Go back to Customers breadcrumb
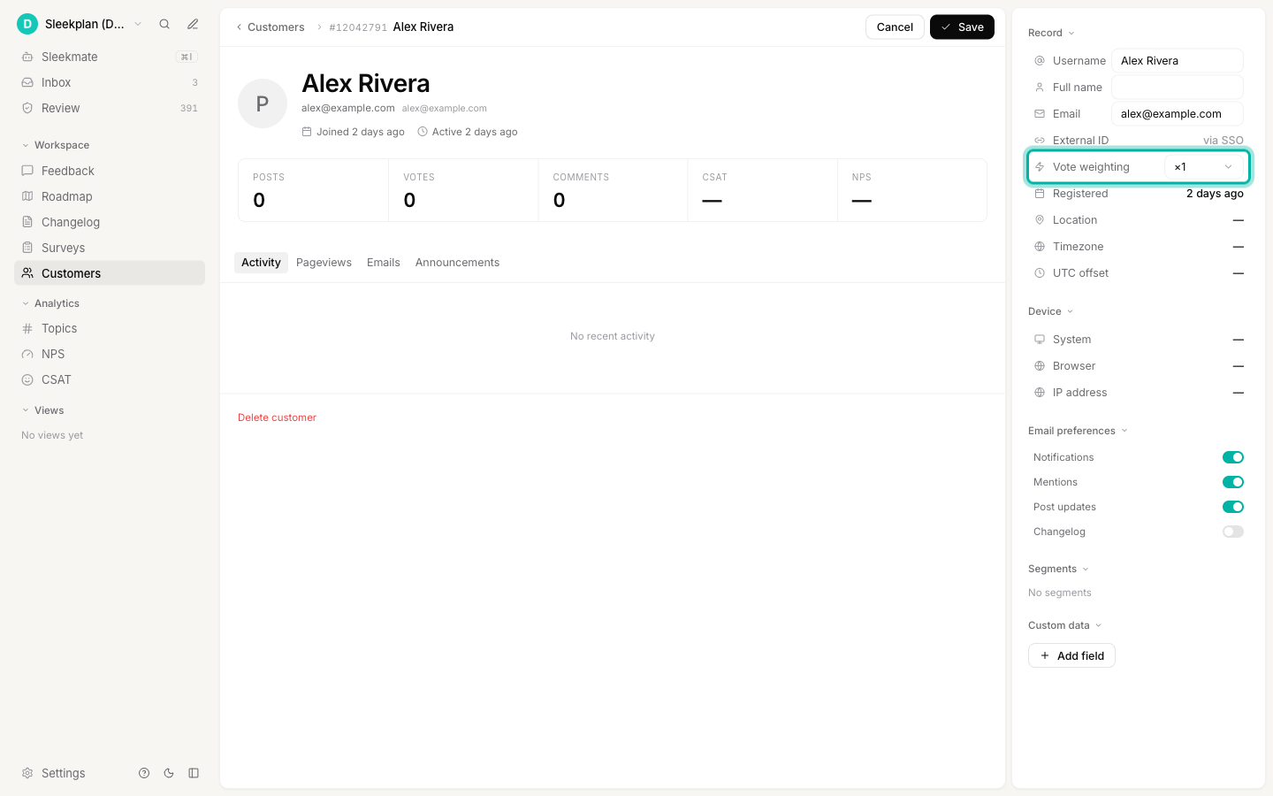1273x796 pixels. (270, 27)
